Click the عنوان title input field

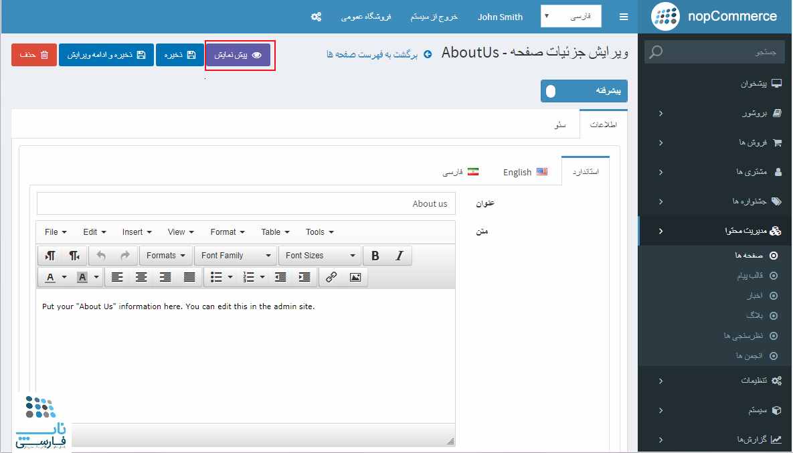coord(246,203)
